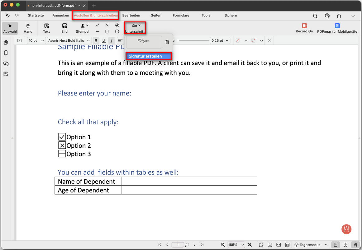Go to the first page
362x250 pixels.
pyautogui.click(x=160, y=245)
